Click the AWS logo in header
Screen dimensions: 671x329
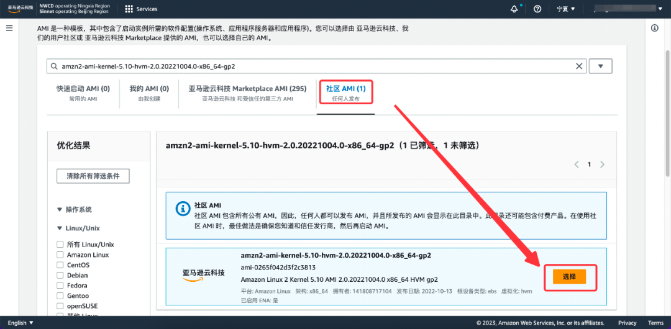[x=20, y=9]
